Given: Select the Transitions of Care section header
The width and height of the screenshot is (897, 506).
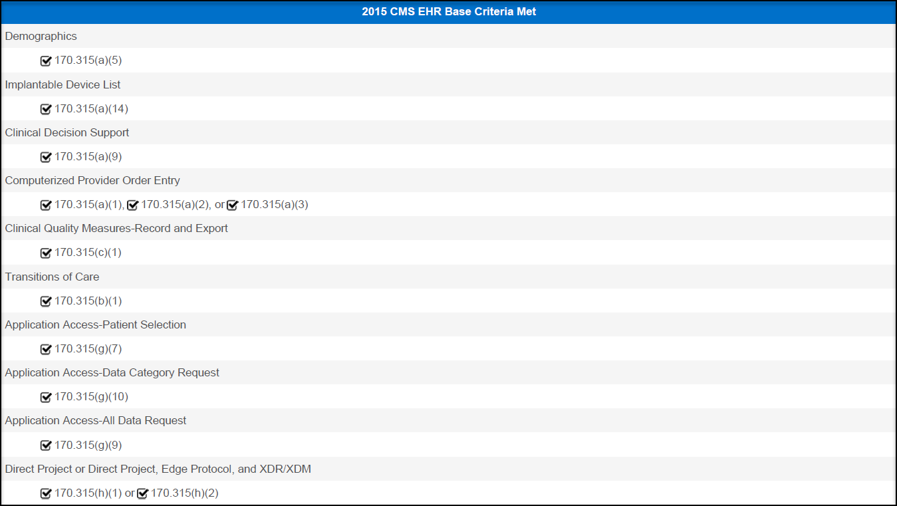Looking at the screenshot, I should tap(52, 277).
